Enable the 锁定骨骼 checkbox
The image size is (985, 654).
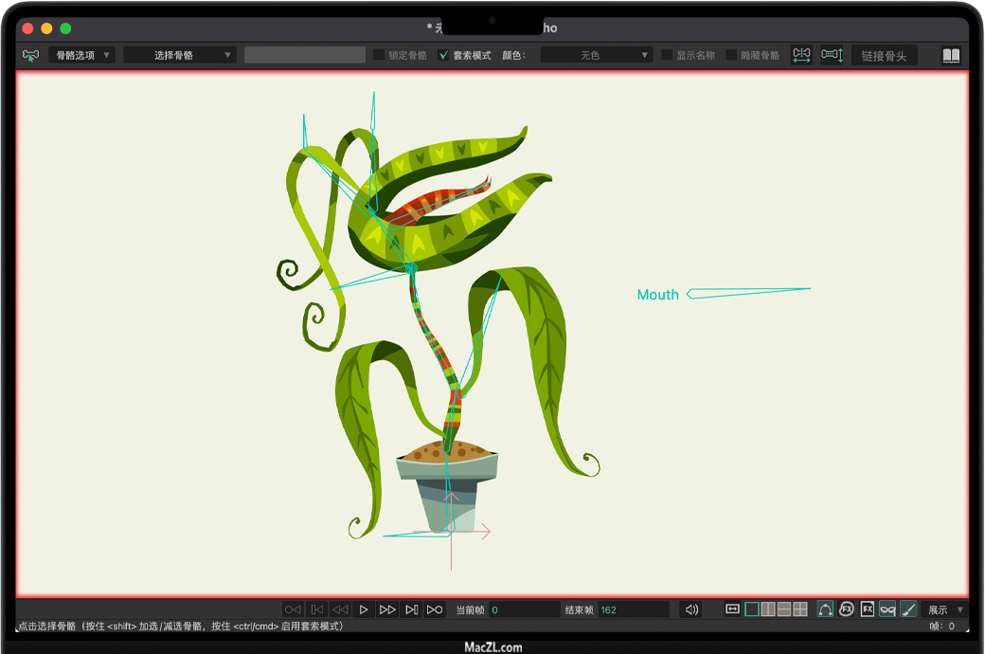click(380, 56)
